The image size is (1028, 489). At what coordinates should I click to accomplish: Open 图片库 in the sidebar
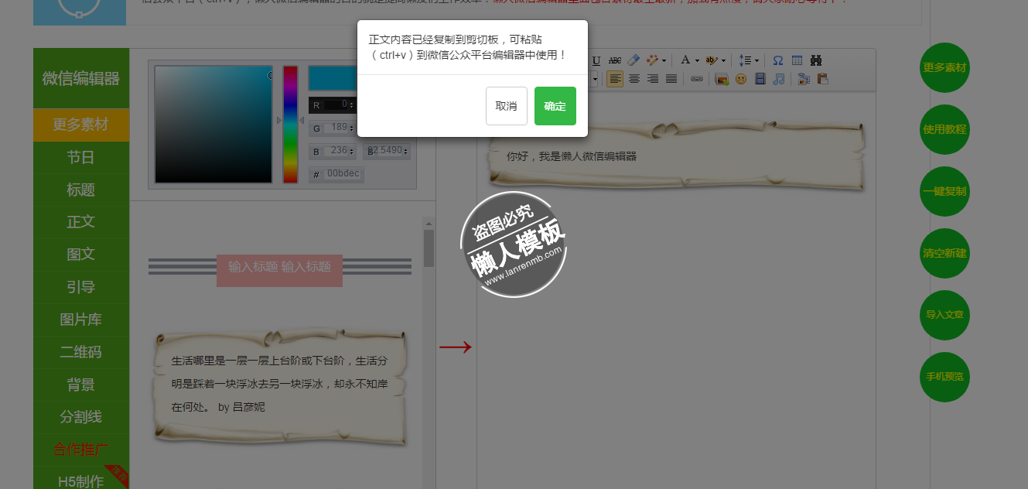(81, 320)
